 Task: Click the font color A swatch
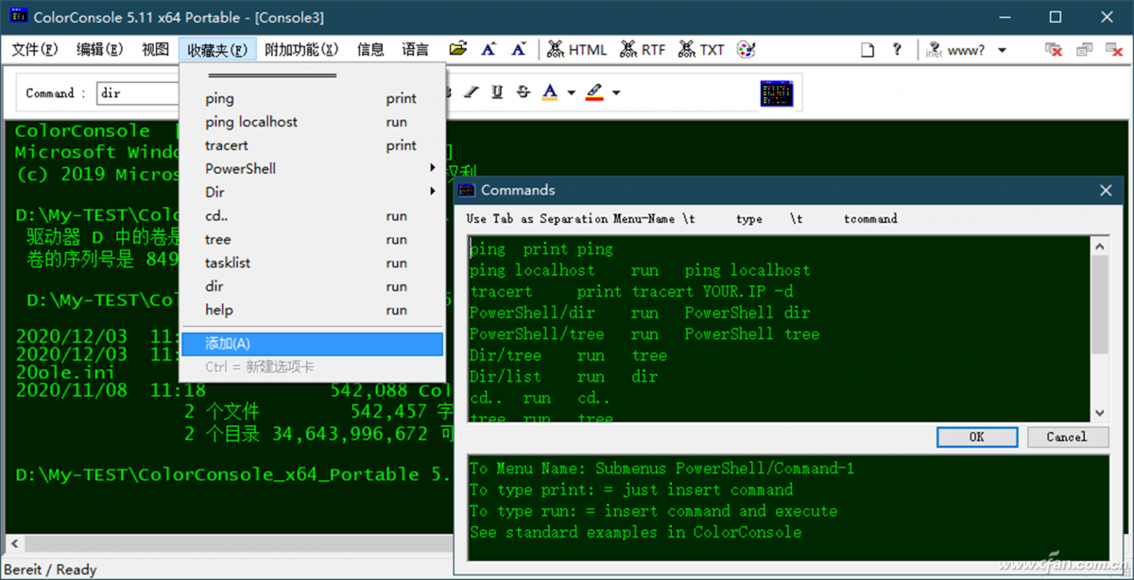pos(550,93)
